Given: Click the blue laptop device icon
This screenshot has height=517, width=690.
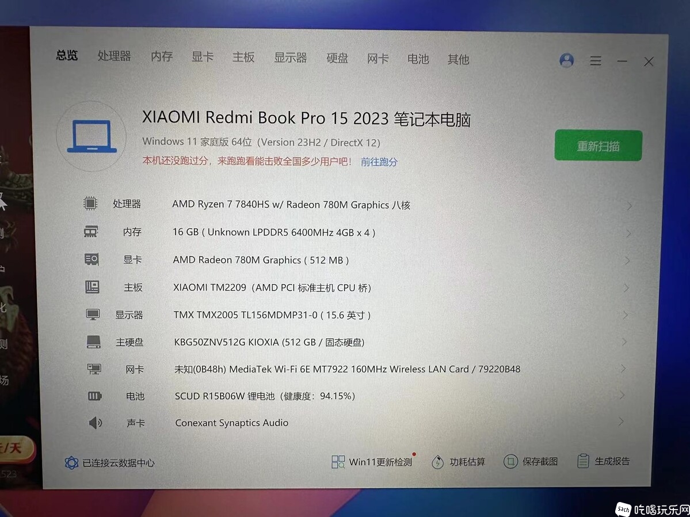Looking at the screenshot, I should coord(92,136).
